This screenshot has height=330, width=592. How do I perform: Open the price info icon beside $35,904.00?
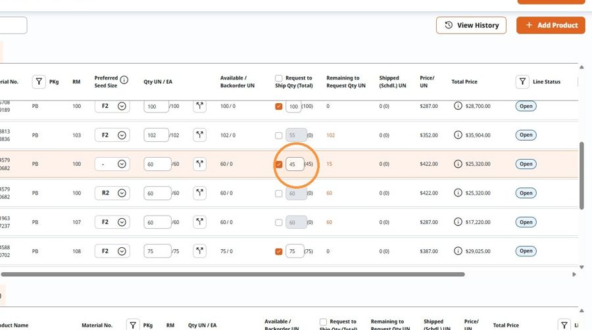tap(458, 135)
